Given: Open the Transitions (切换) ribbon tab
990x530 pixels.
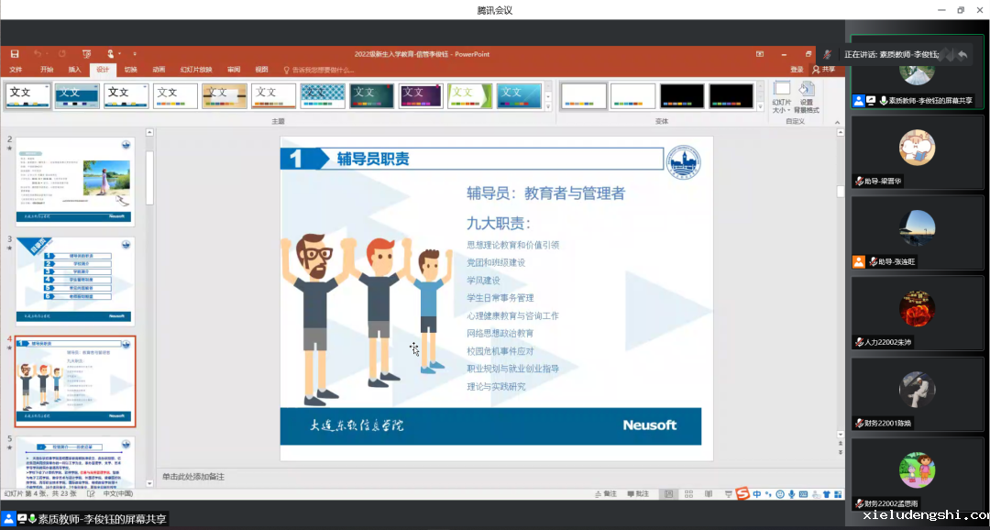Looking at the screenshot, I should pyautogui.click(x=131, y=70).
